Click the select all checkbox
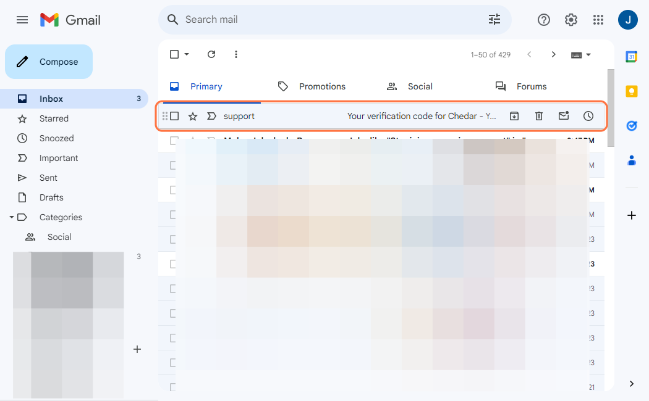The image size is (649, 401). tap(174, 54)
